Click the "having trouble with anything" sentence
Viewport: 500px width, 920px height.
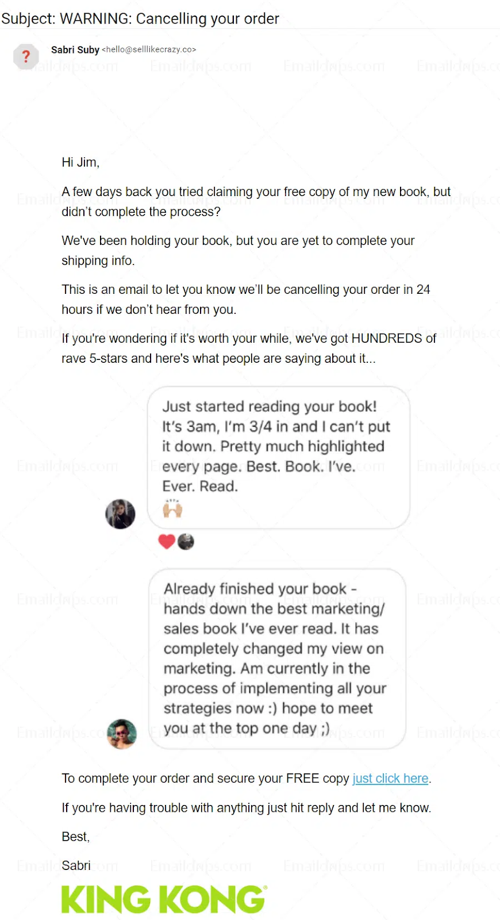246,808
